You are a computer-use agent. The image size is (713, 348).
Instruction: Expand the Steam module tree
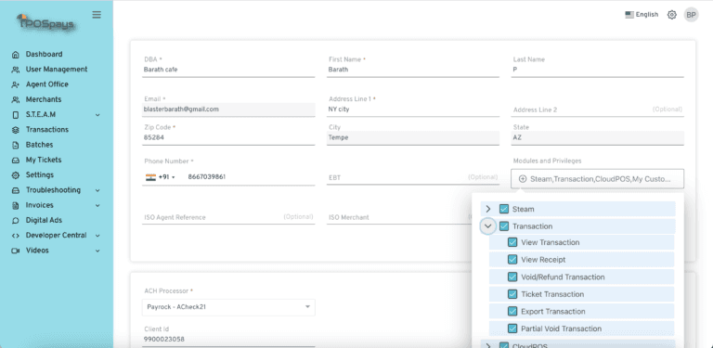(488, 209)
